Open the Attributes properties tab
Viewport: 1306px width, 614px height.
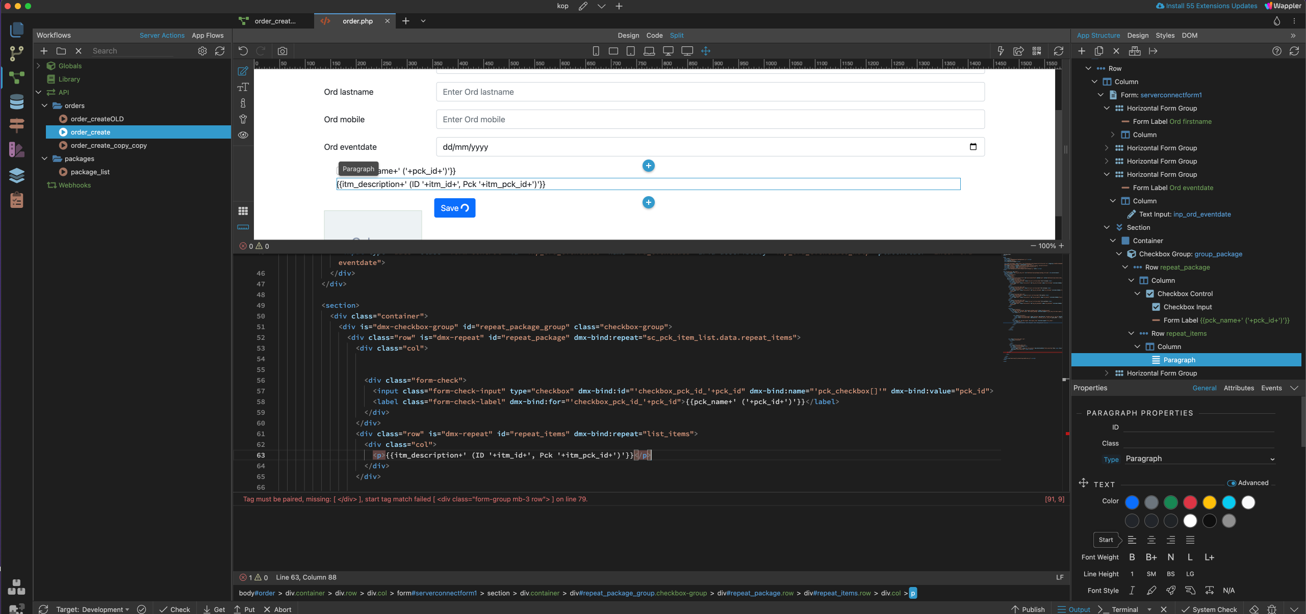click(1239, 388)
